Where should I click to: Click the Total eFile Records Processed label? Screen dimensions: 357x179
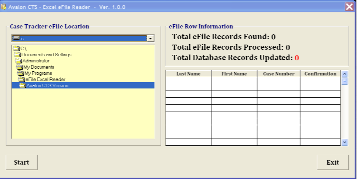tap(228, 47)
